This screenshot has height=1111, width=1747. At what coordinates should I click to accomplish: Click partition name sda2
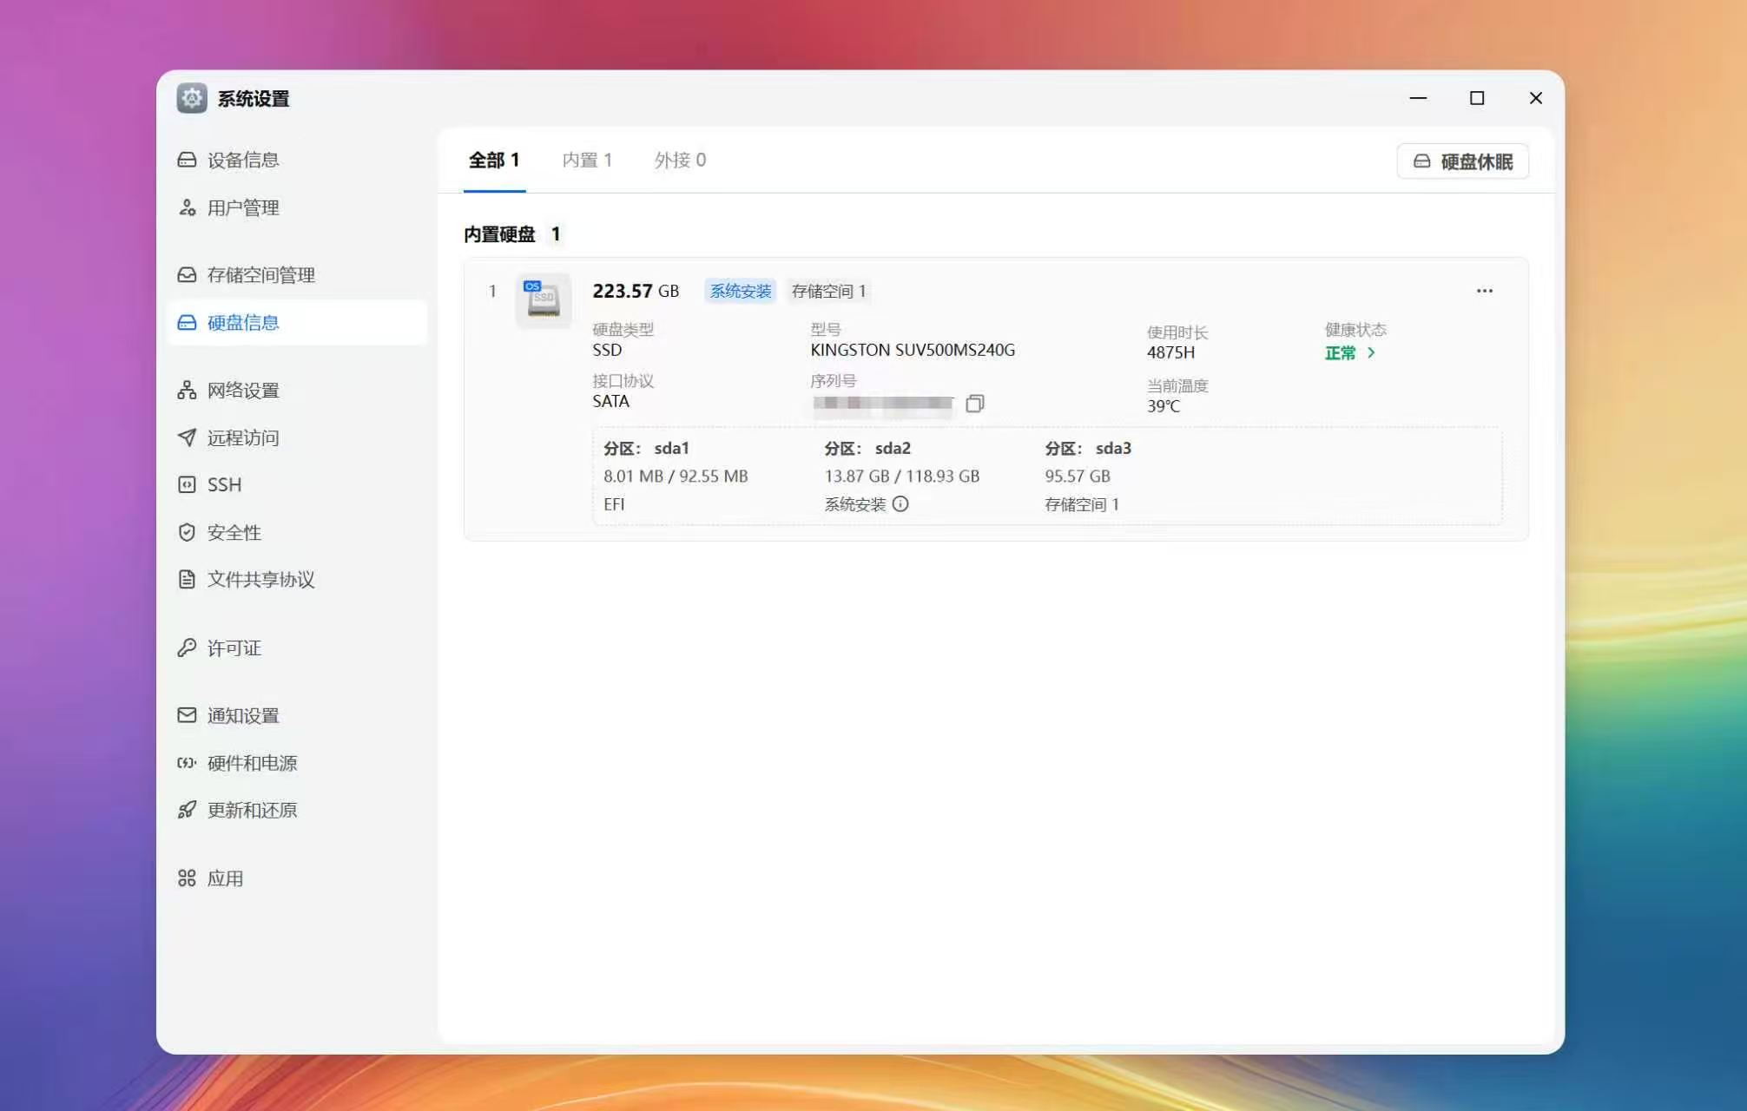click(x=893, y=449)
